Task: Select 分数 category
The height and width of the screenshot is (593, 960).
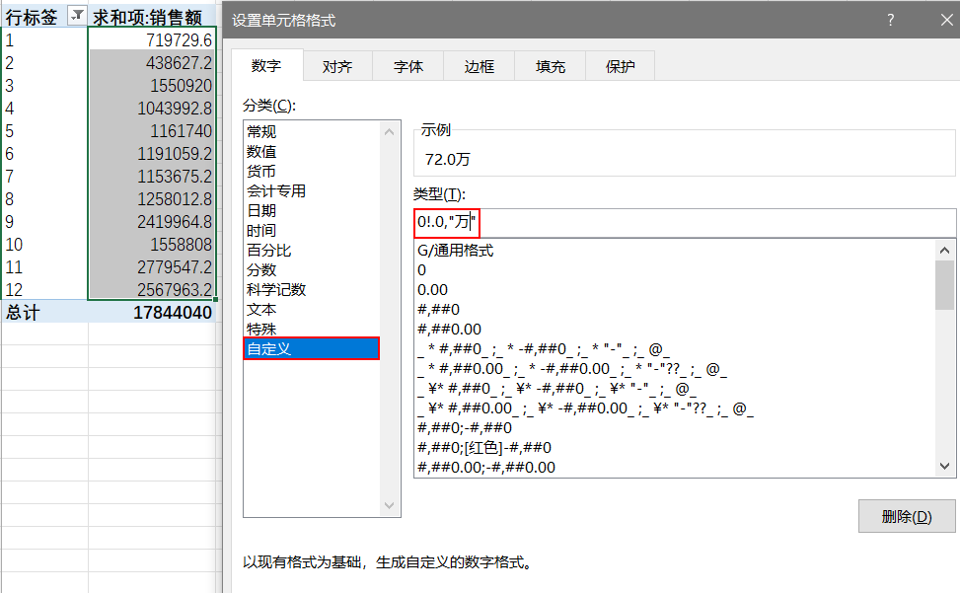Action: click(312, 270)
